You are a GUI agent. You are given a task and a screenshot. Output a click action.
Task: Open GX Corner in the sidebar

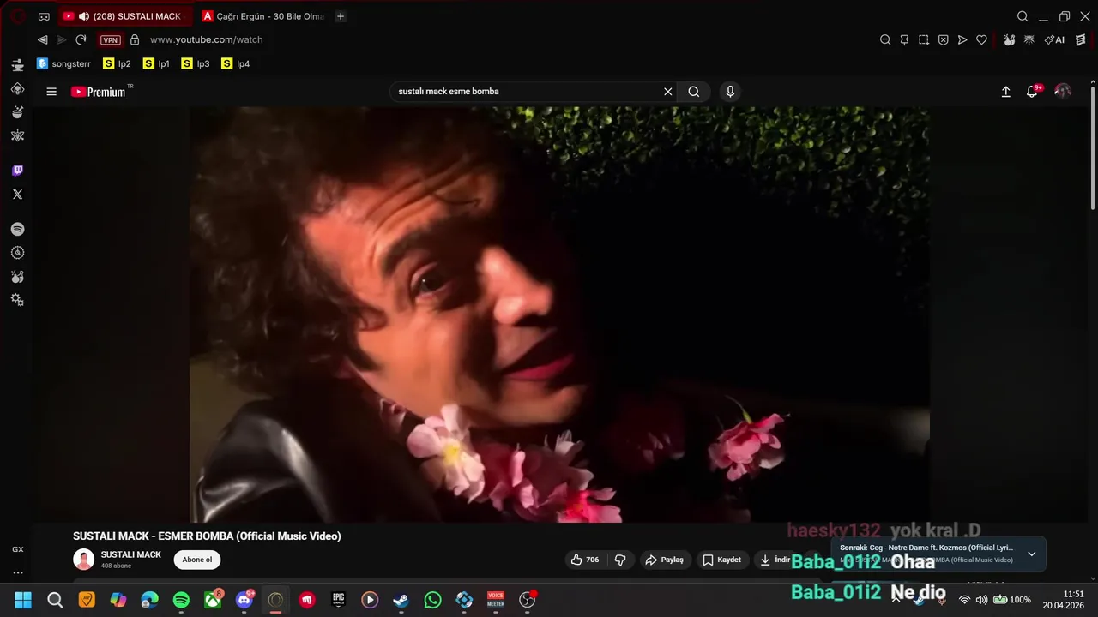[x=17, y=549]
